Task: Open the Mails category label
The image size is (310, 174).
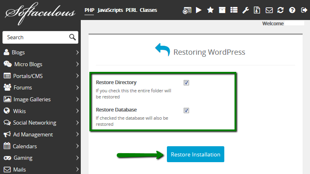Action: coord(19,170)
